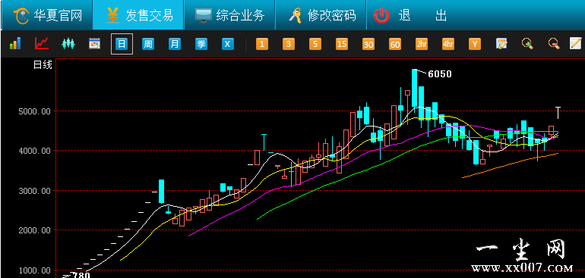This screenshot has width=585, height=278.
Task: Open the notepad edit icon
Action: [576, 43]
